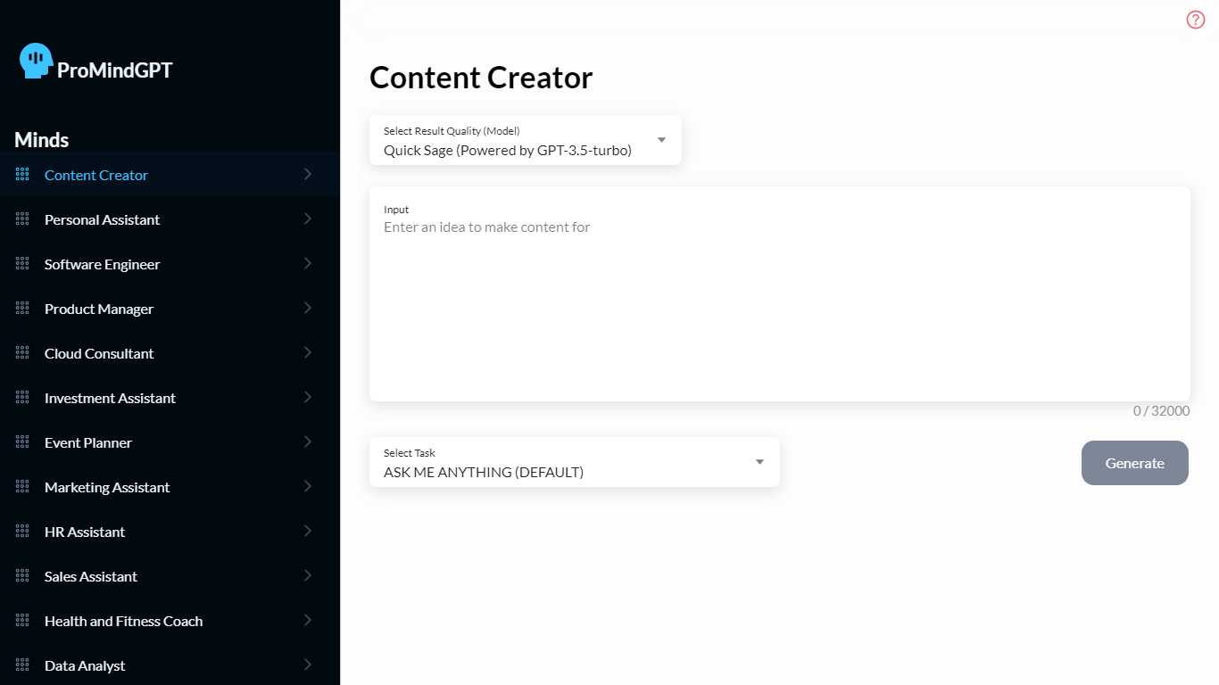1219x685 pixels.
Task: Select Sales Assistant in the sidebar
Action: [91, 576]
